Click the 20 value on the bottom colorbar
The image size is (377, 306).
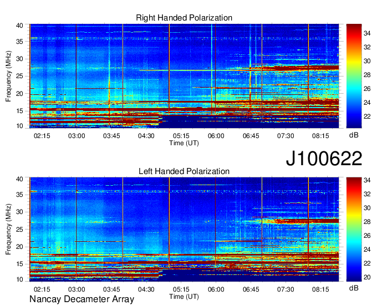(x=367, y=277)
